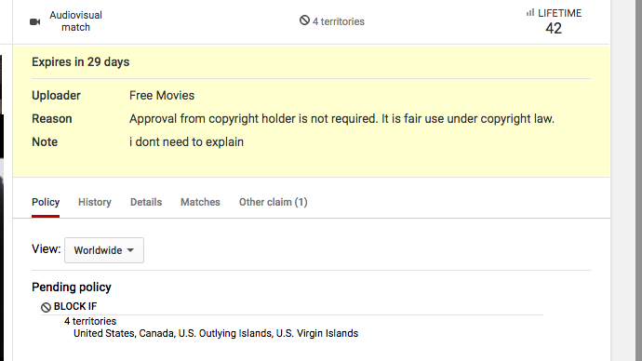Click the 'Expires in 29 days' heading
This screenshot has width=642, height=361.
coord(81,61)
